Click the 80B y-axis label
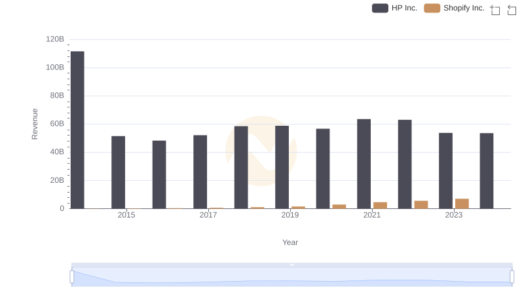Screen dimensions: 524x302 coord(57,96)
